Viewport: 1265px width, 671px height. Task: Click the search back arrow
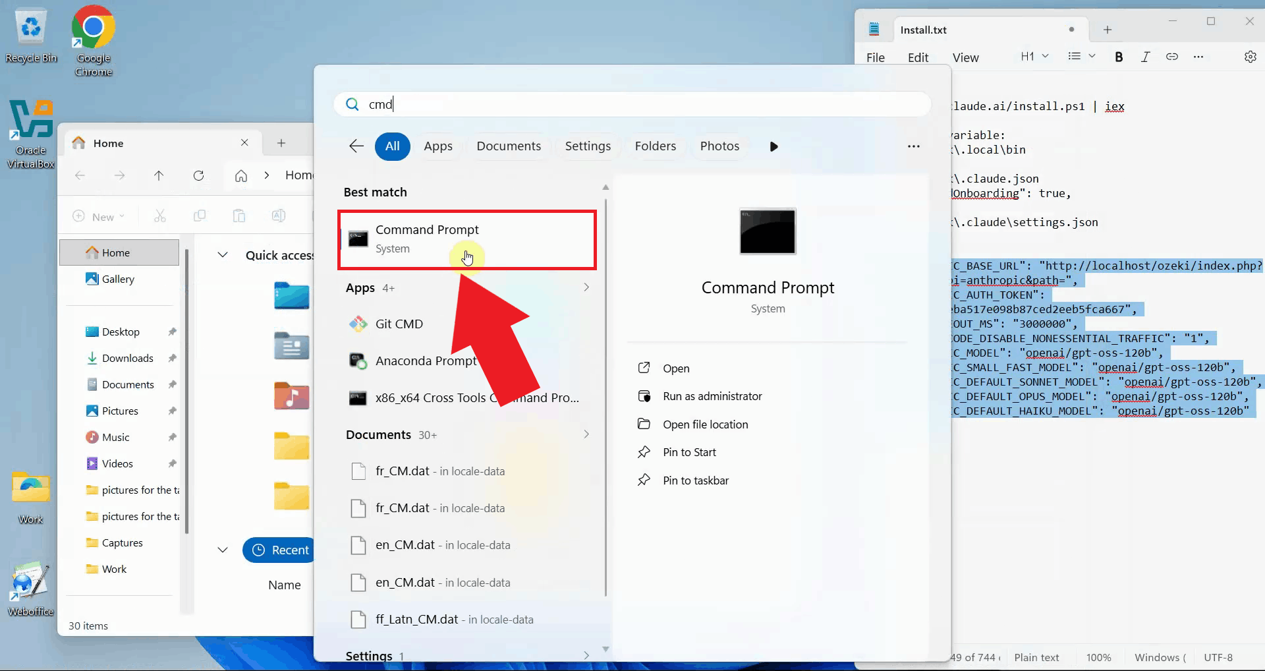click(x=356, y=146)
